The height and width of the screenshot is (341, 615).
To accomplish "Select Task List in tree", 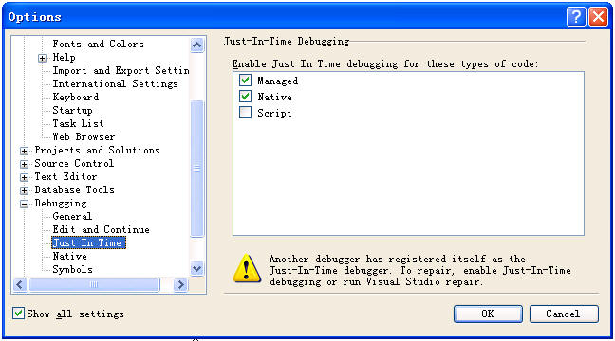I will (x=78, y=123).
